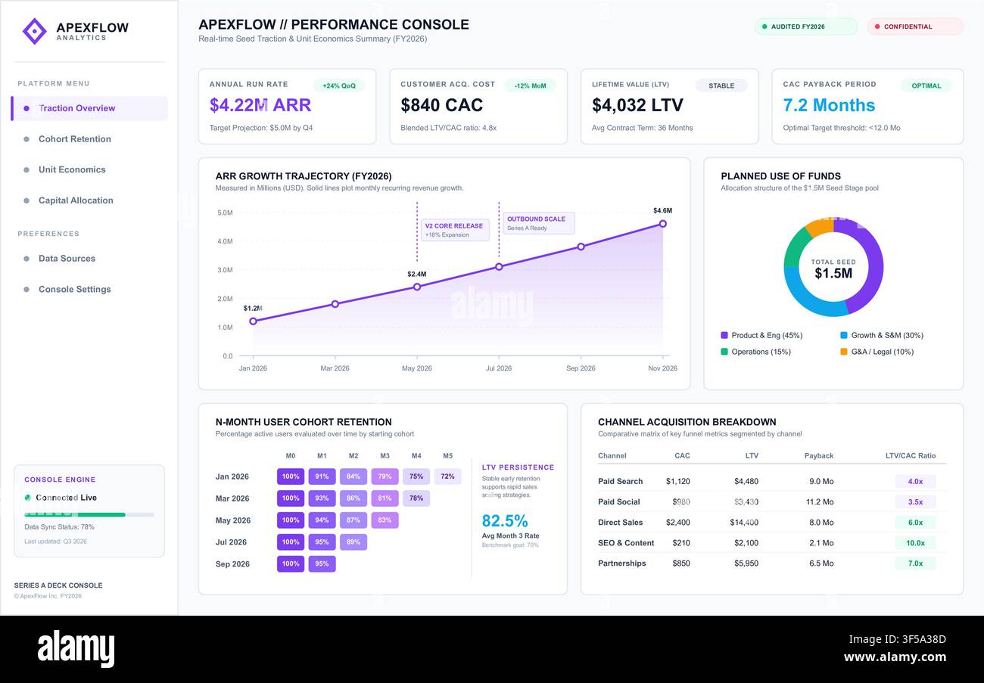Open Traction Overview in the platform menu
The width and height of the screenshot is (984, 683).
coord(89,108)
